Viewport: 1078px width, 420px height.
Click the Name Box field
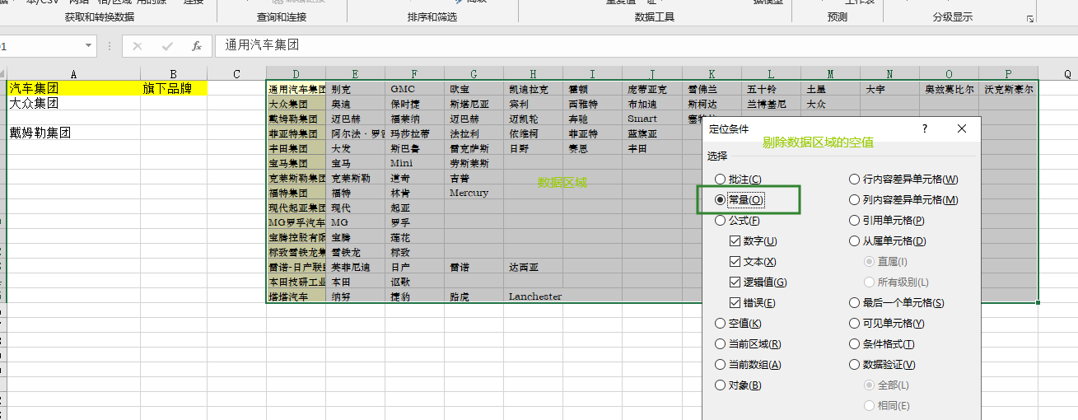coord(41,46)
